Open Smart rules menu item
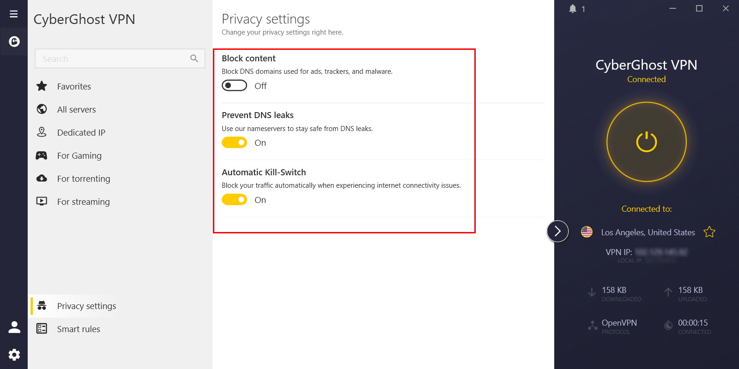The height and width of the screenshot is (369, 739). point(79,329)
